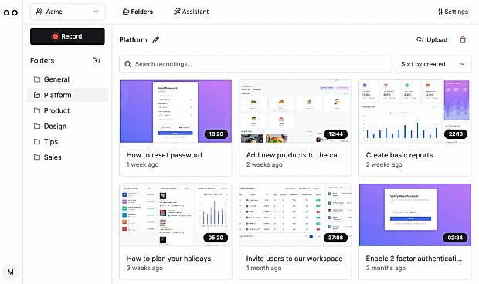Click the search magnifier icon
479x284 pixels.
click(x=127, y=64)
